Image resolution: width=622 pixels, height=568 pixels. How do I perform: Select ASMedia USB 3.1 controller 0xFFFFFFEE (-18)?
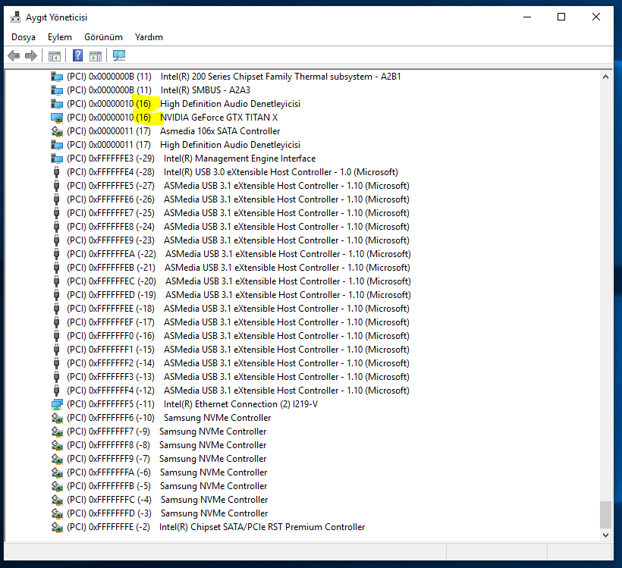238,309
